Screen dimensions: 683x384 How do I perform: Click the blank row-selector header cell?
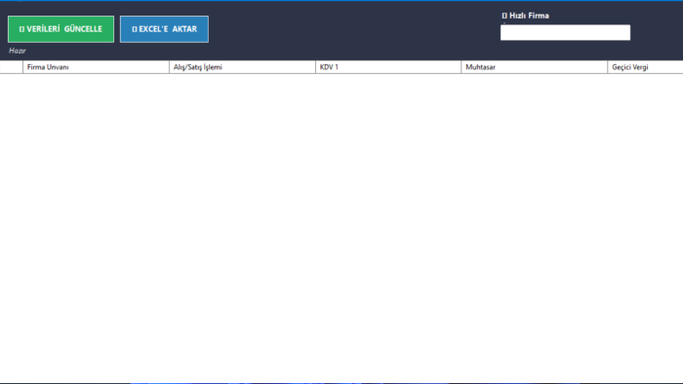(x=12, y=67)
